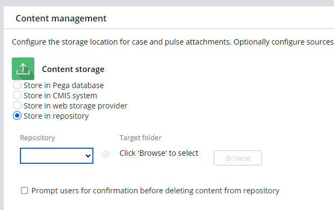The height and width of the screenshot is (210, 334).
Task: Select the Store in Pega database radio button
Action: pyautogui.click(x=17, y=85)
